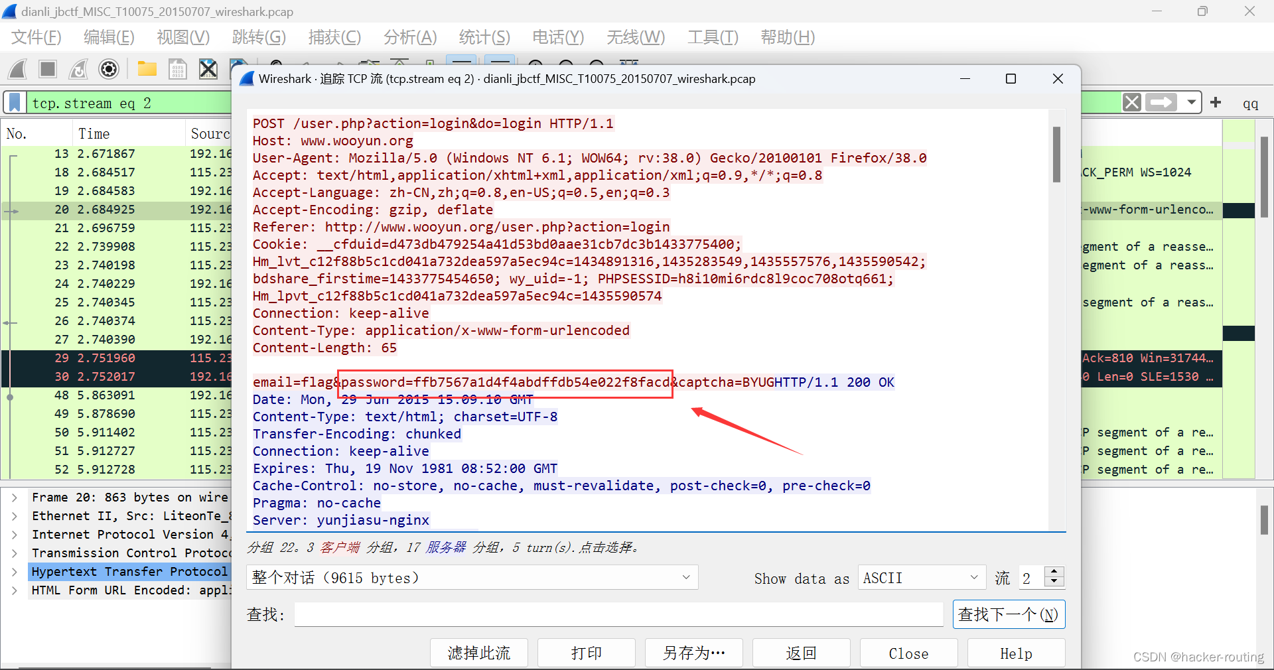Open the 工具(T) menu
The width and height of the screenshot is (1274, 670).
[x=713, y=37]
